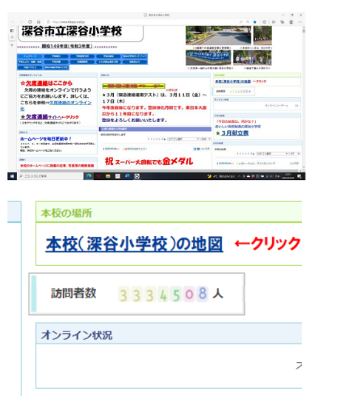The width and height of the screenshot is (352, 396).
Task: Click the browser collections icon
Action: tap(282, 22)
